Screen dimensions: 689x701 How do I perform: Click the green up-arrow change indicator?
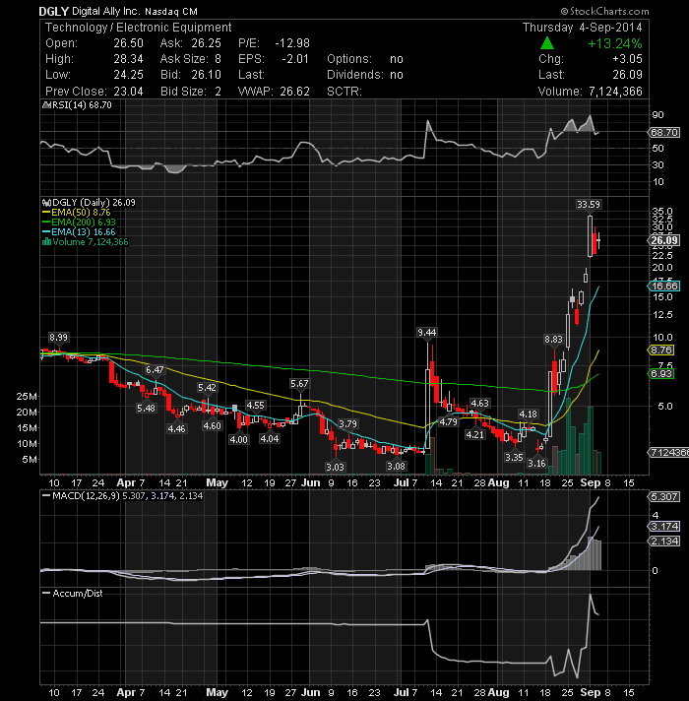[547, 43]
